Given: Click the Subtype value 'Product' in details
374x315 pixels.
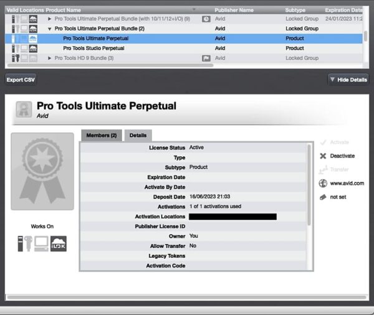Looking at the screenshot, I should [198, 167].
